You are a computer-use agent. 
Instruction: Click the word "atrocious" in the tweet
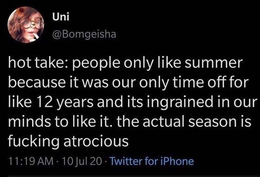[96, 141]
